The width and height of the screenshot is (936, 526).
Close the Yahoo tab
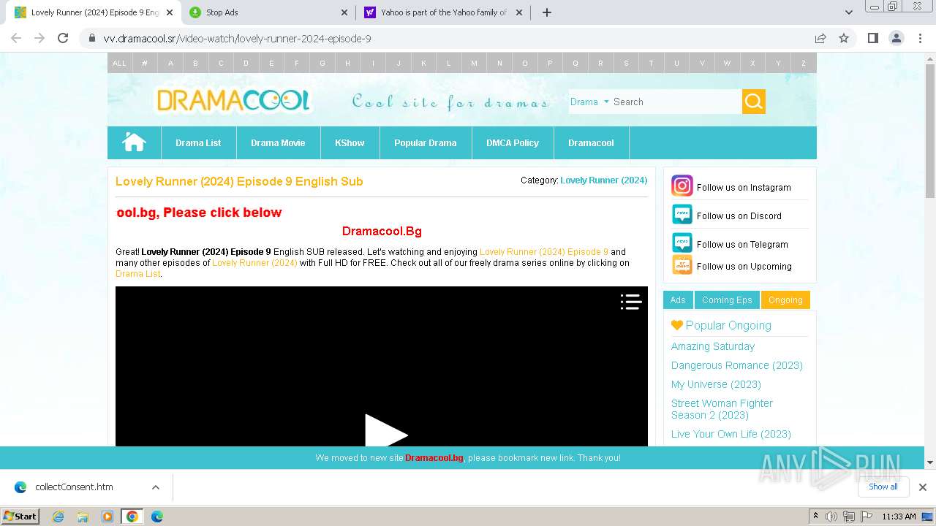pyautogui.click(x=519, y=12)
